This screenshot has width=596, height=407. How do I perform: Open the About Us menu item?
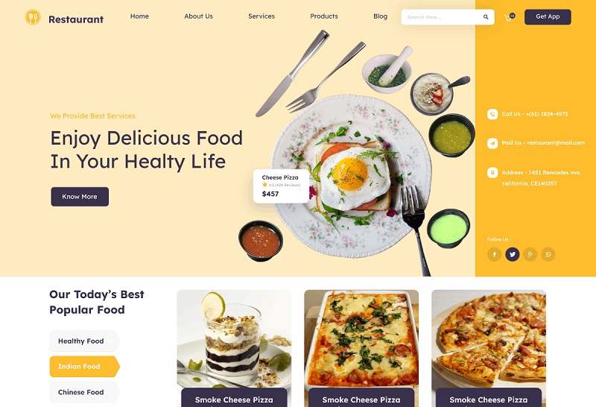[198, 16]
